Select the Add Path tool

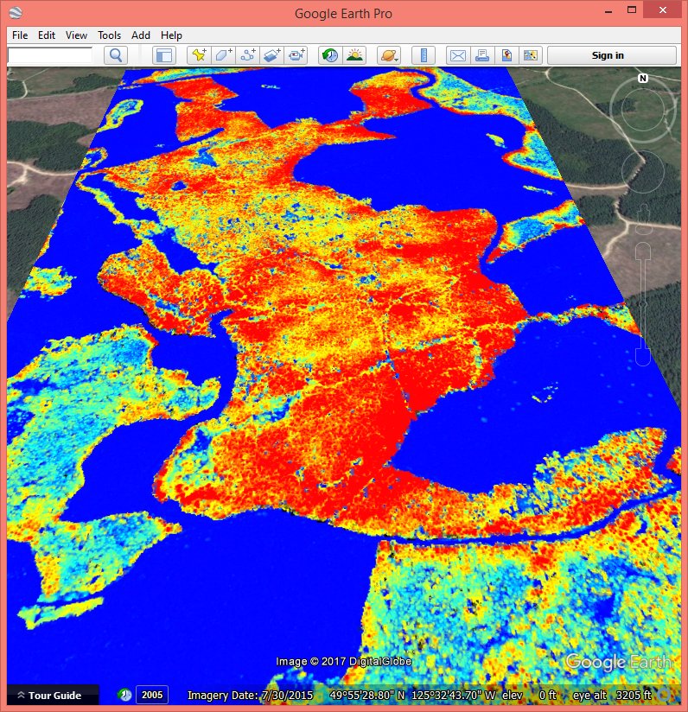tap(248, 55)
